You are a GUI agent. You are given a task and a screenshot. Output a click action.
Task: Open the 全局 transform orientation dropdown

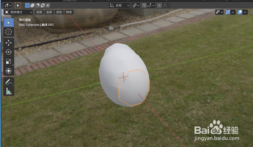coord(119,5)
